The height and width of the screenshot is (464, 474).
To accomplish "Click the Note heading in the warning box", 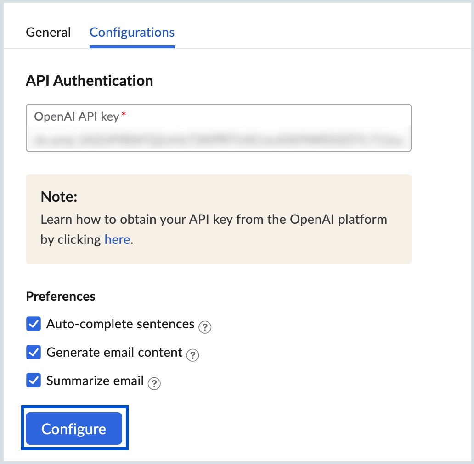I will 58,196.
